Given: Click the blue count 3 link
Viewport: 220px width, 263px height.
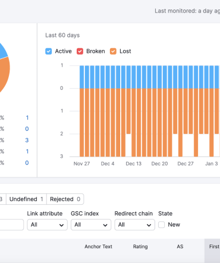Looking at the screenshot, I should [x=27, y=140].
